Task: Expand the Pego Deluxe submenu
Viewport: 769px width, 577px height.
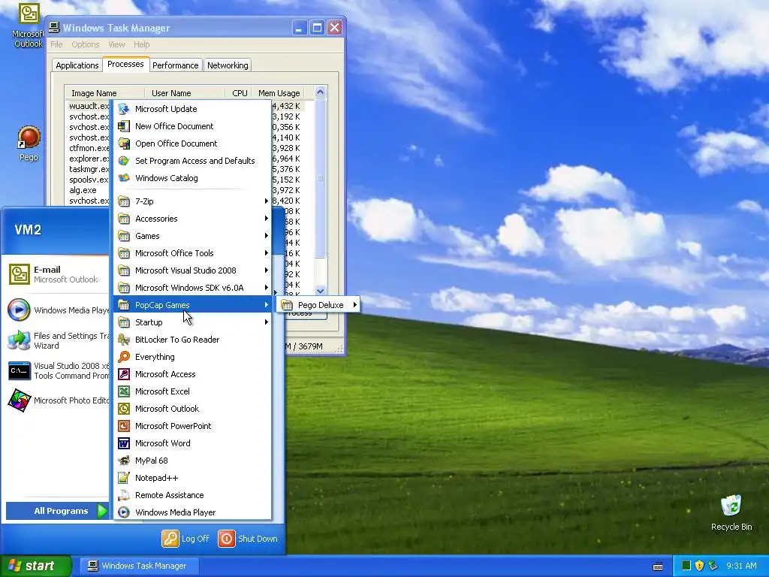Action: tap(318, 305)
